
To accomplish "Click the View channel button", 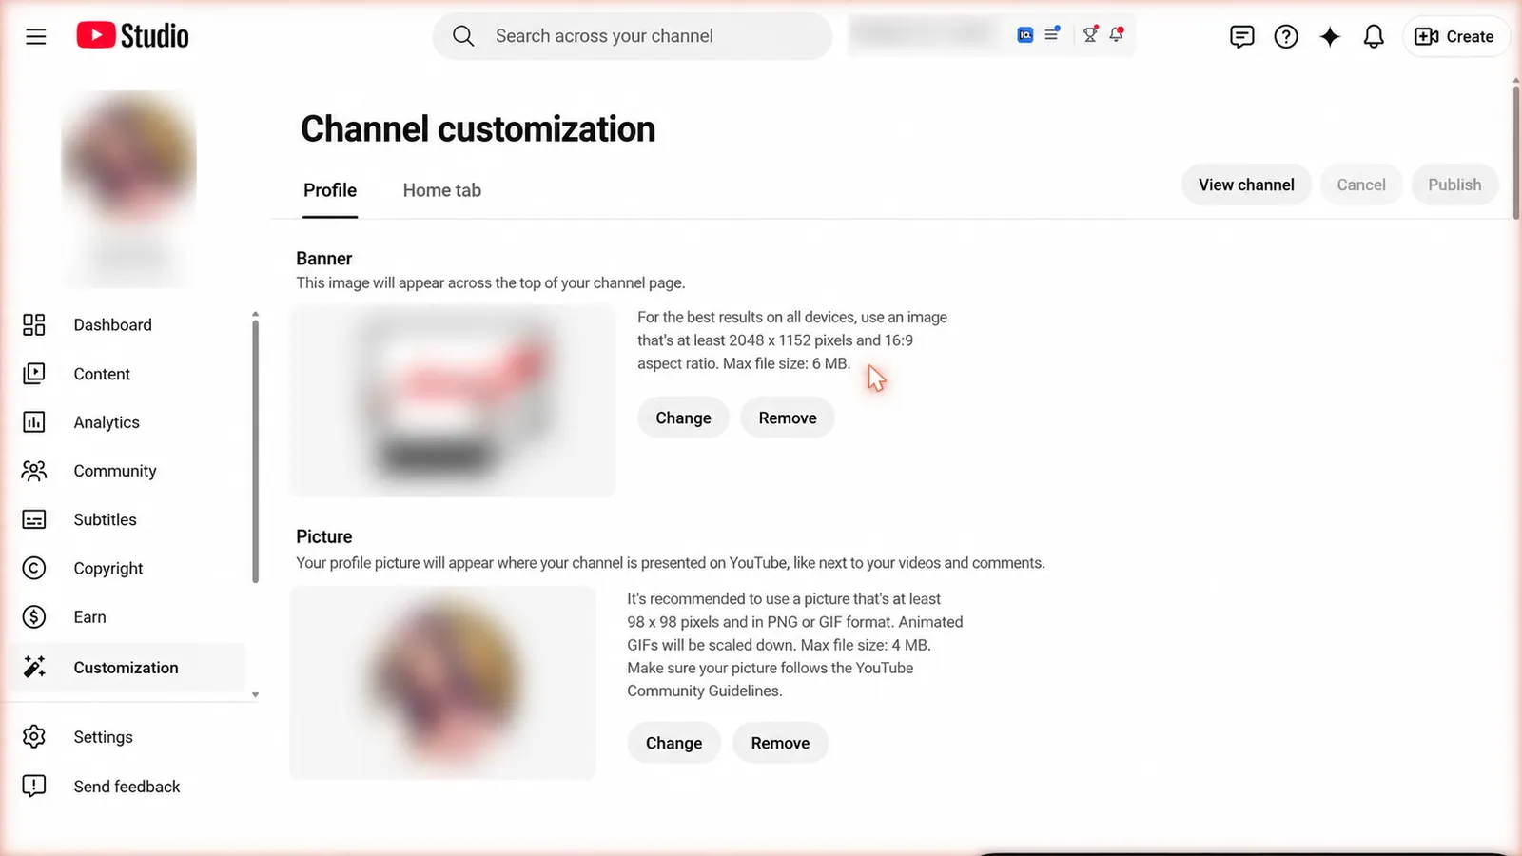I will coord(1246,185).
